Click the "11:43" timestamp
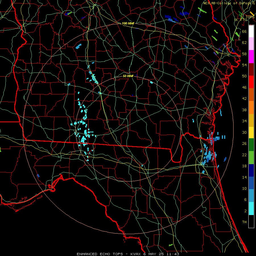 (x=173, y=254)
